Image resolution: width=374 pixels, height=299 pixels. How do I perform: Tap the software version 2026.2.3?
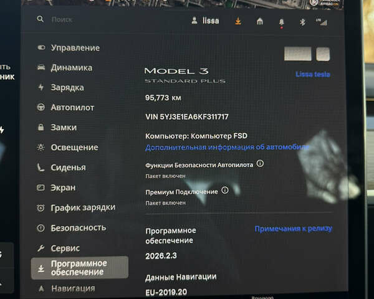tap(161, 256)
